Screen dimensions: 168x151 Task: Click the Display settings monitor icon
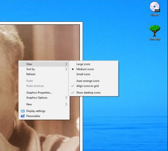23,111
